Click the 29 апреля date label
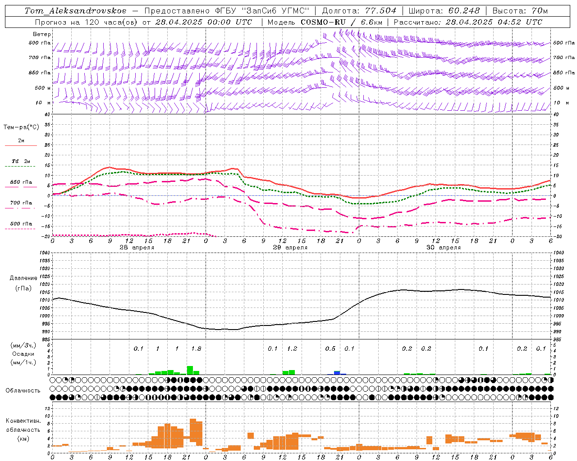The width and height of the screenshot is (577, 461). [290, 248]
